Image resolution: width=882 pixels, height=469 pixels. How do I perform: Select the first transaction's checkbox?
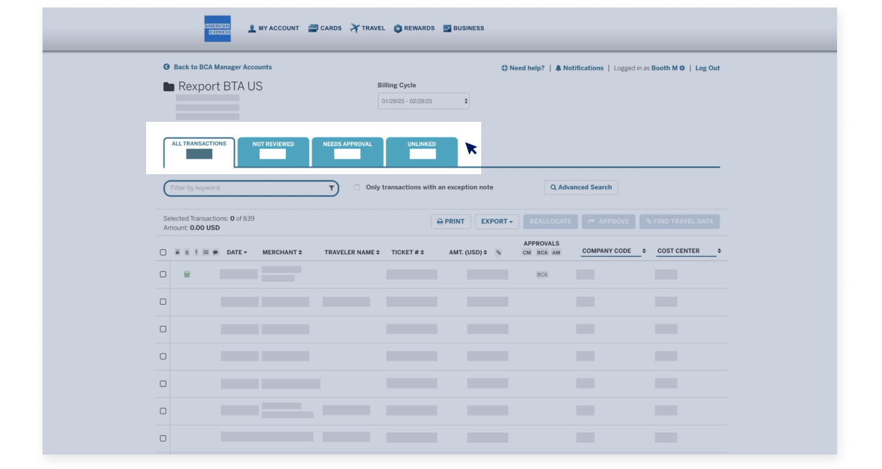click(x=163, y=274)
